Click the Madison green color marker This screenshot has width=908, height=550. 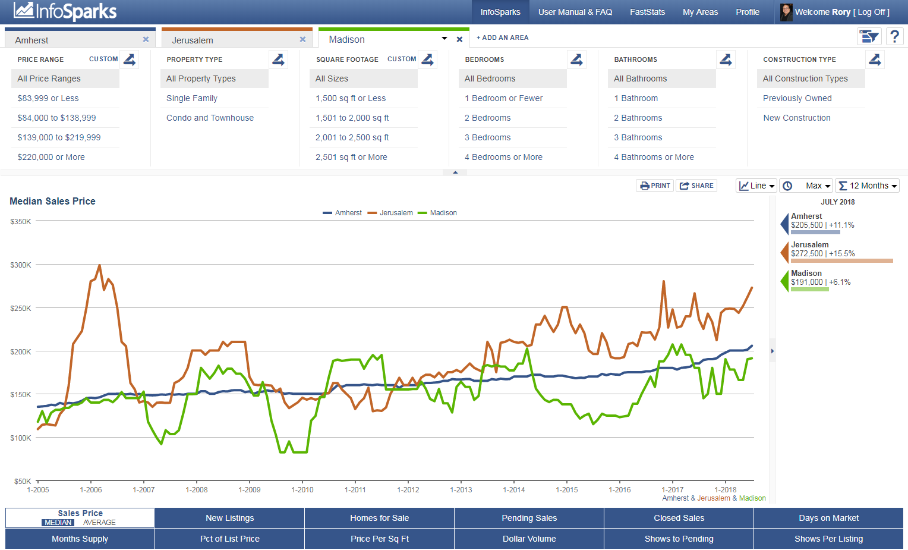784,281
